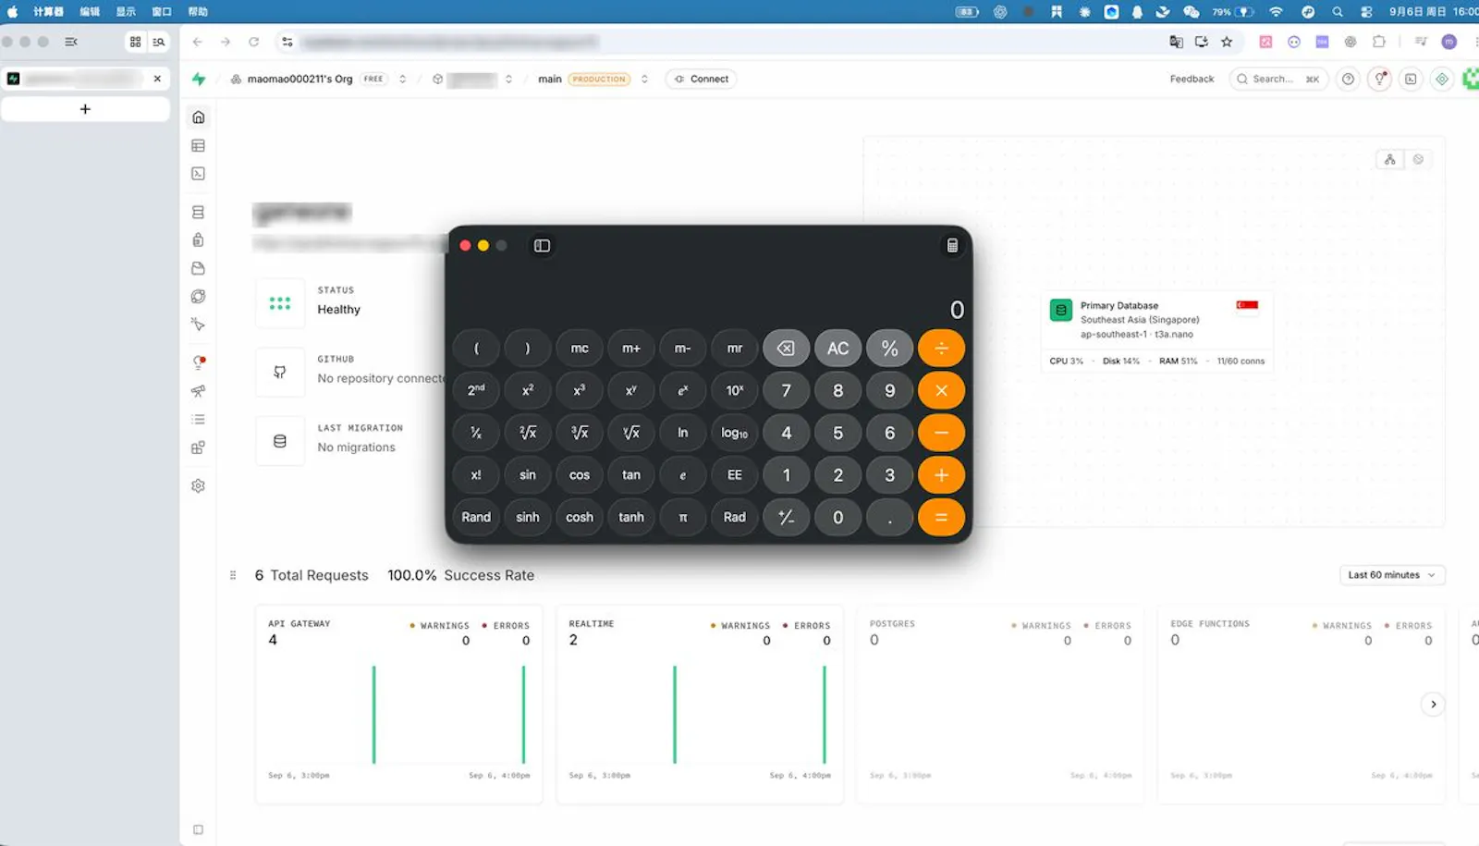Screen dimensions: 1479x846
Task: Open the Supabase Project Home sidebar icon
Action: pos(198,117)
